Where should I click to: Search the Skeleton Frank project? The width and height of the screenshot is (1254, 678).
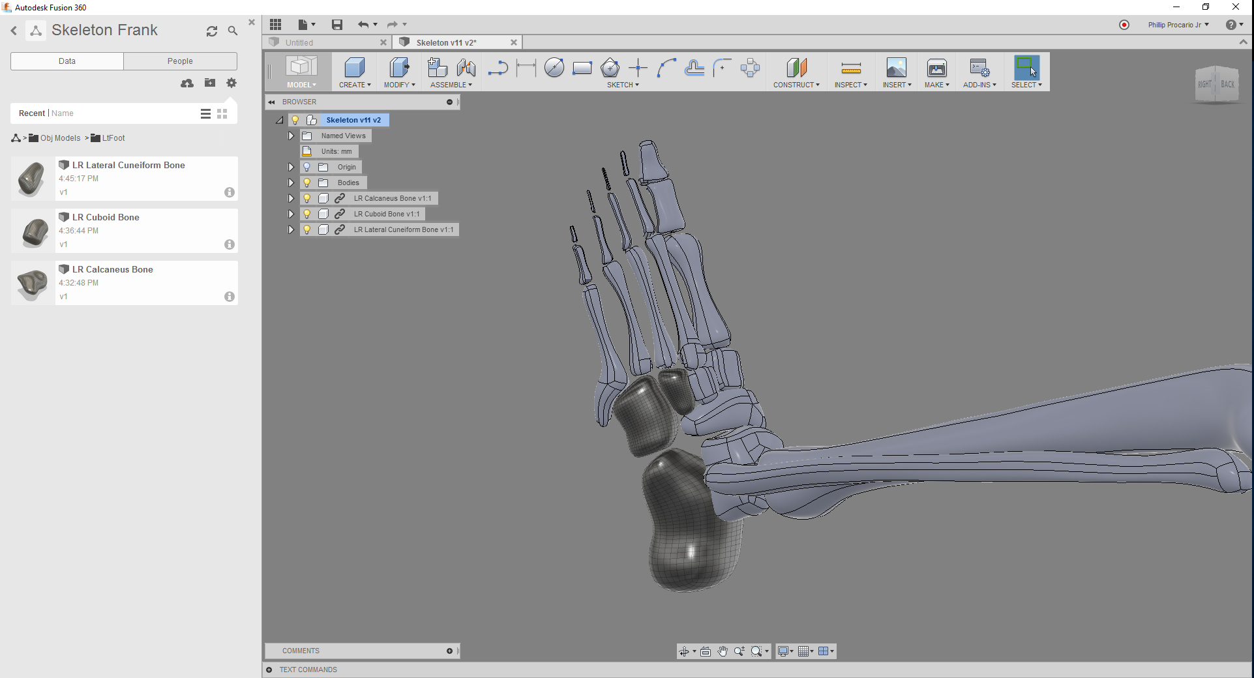[233, 31]
